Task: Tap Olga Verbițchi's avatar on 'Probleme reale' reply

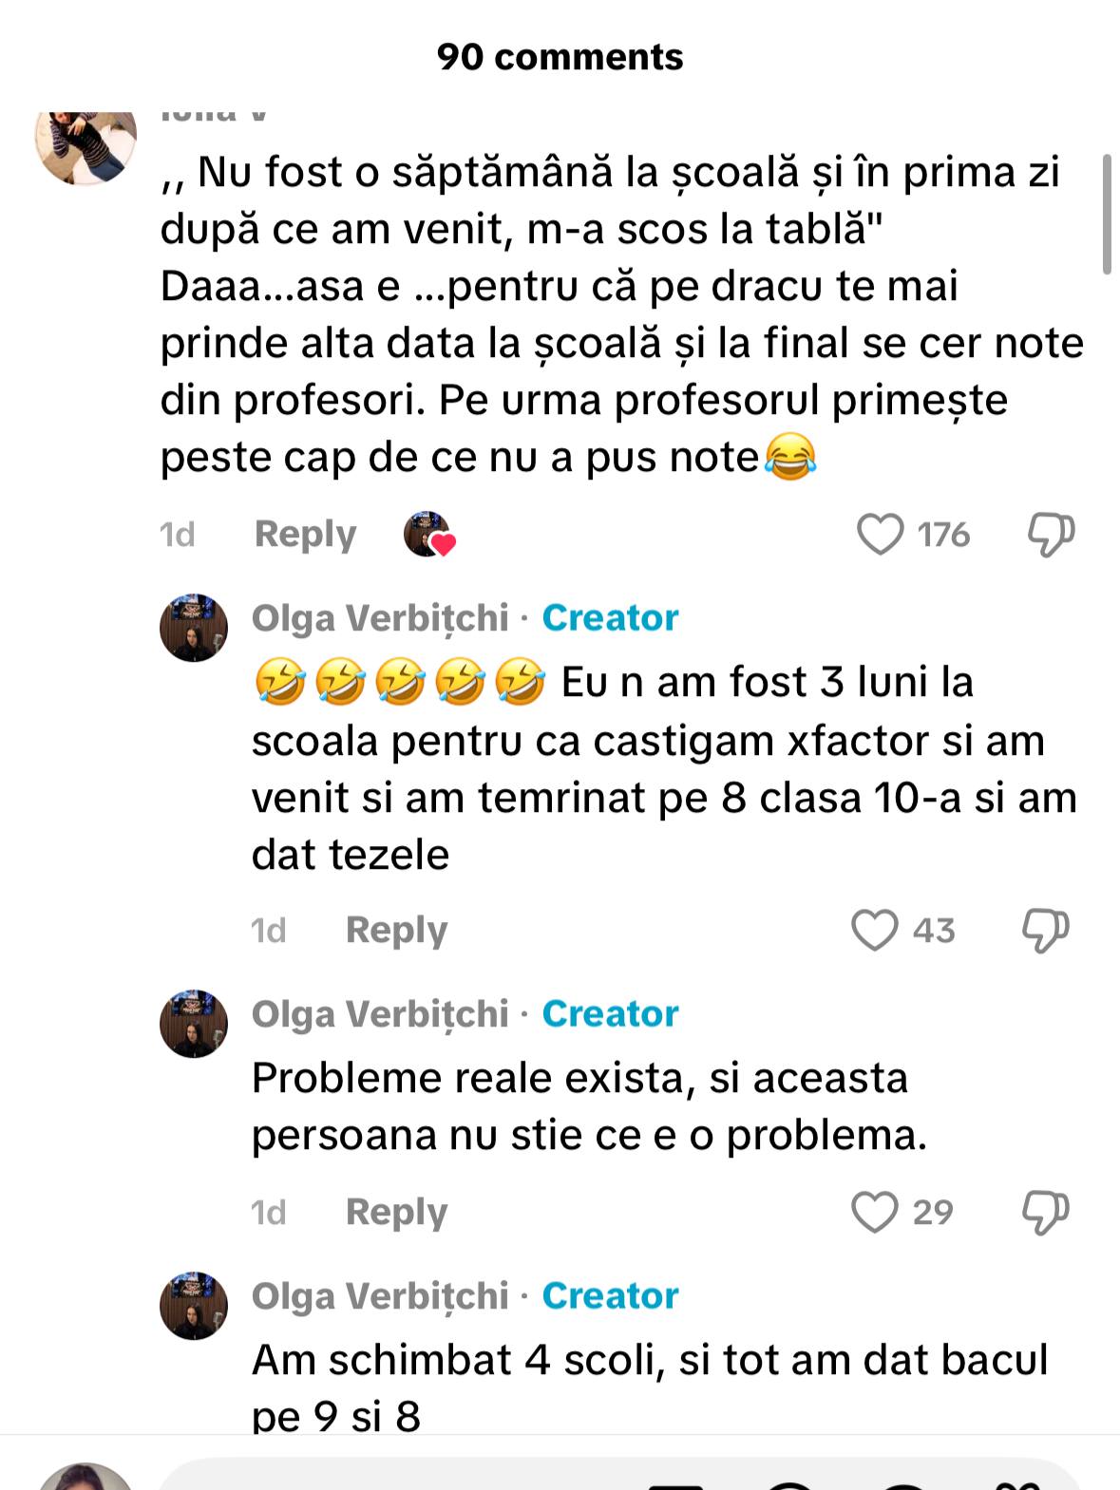Action: [194, 1024]
